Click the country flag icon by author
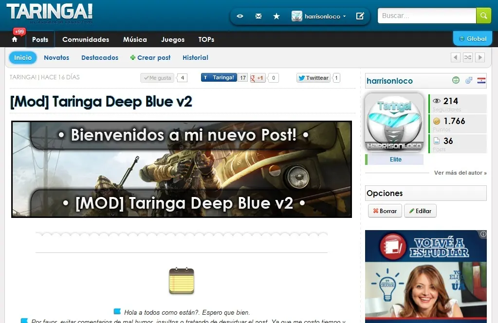 click(x=481, y=81)
